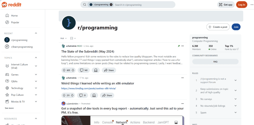The height and width of the screenshot is (125, 254).
Task: Click See more under Topics
Action: click(9, 108)
